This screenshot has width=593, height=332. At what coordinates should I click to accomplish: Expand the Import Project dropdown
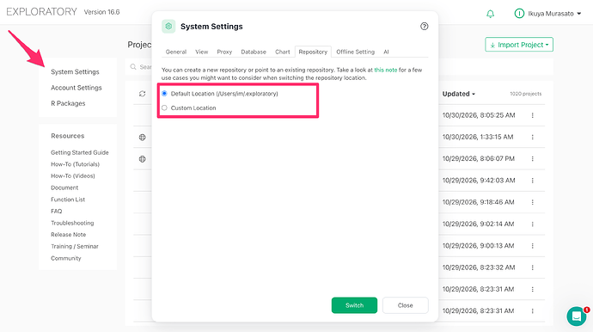pos(519,45)
